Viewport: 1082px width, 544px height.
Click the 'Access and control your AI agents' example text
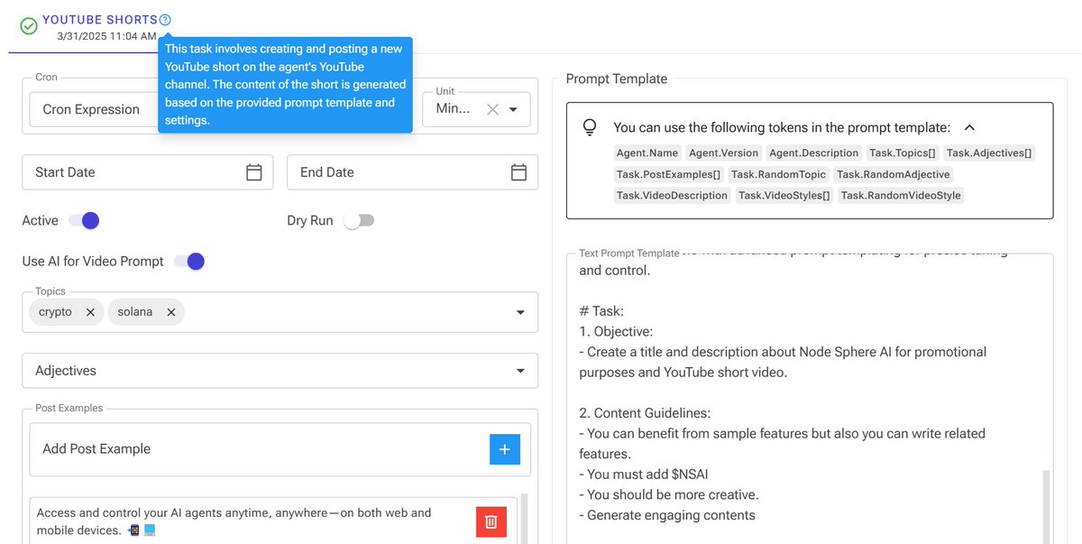point(234,521)
